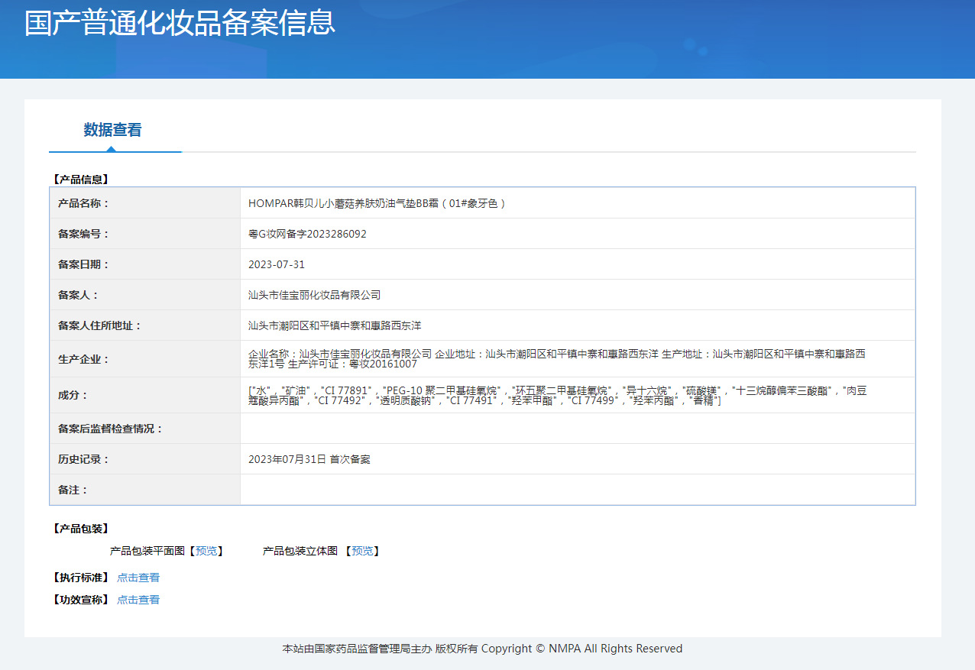
Task: Select the 备案人： row label
Action: pos(79,295)
